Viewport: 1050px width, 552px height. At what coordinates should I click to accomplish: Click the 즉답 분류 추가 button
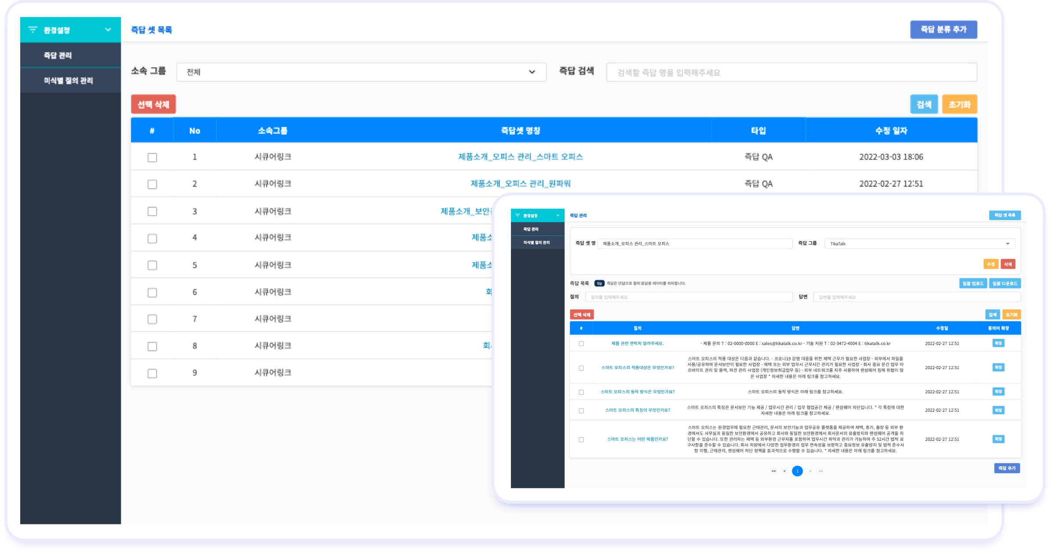coord(944,29)
